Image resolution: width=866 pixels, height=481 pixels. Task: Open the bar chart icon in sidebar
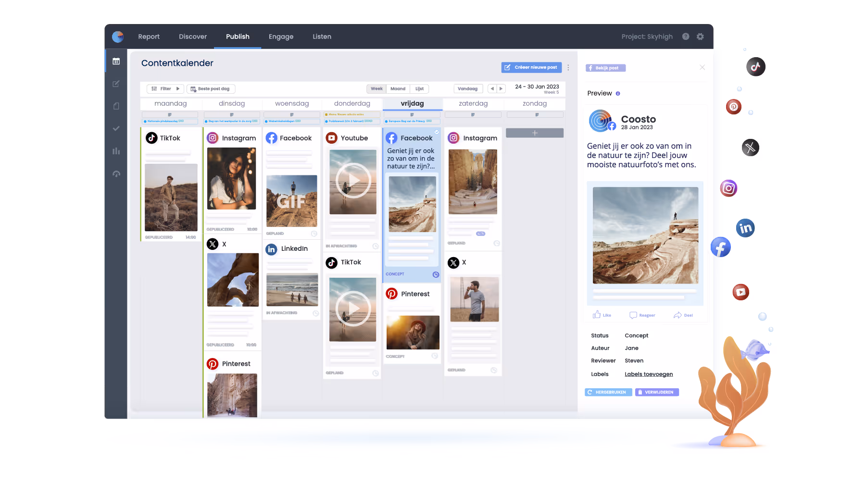(x=116, y=151)
